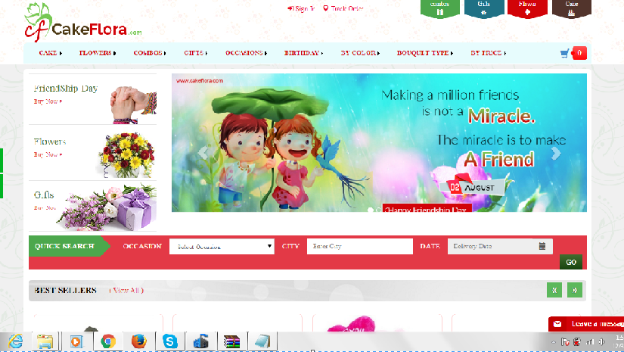Expand the Bouquet Type menu
Image resolution: width=624 pixels, height=352 pixels.
click(x=424, y=53)
